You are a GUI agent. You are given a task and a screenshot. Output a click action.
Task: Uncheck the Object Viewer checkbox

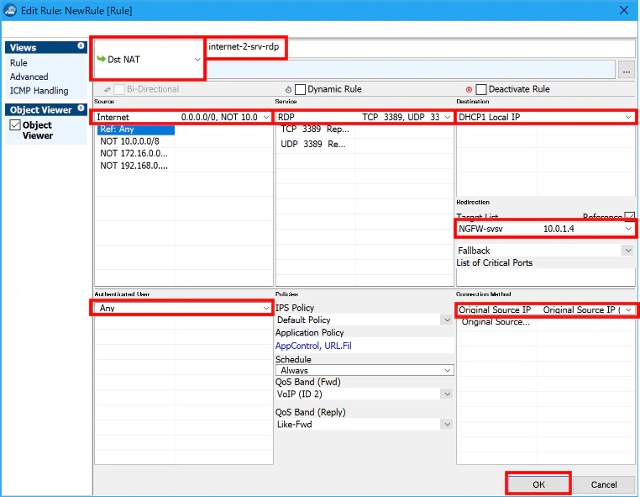tap(15, 124)
